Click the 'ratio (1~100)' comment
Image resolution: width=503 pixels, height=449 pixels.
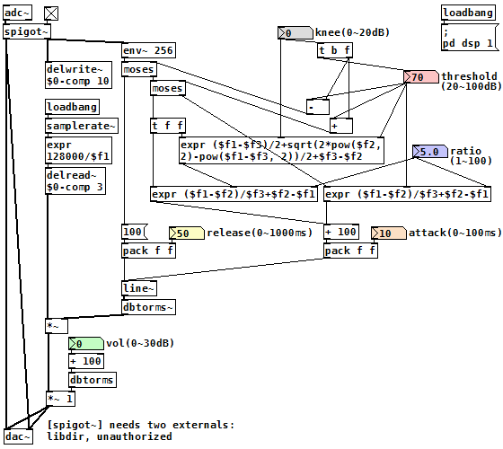tap(471, 155)
